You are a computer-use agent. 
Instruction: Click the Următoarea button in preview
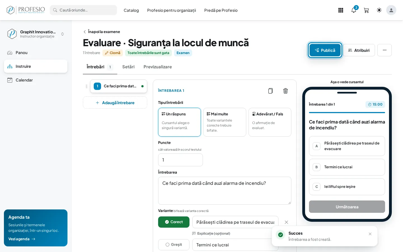coord(347,207)
